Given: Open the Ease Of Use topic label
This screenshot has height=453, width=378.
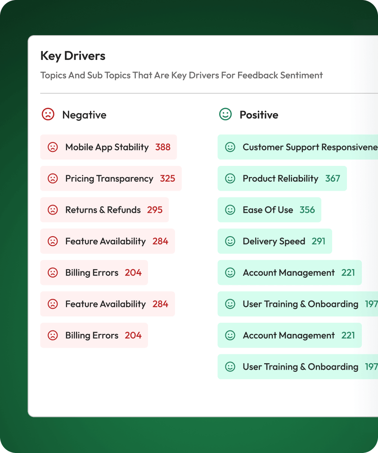Looking at the screenshot, I should (268, 210).
